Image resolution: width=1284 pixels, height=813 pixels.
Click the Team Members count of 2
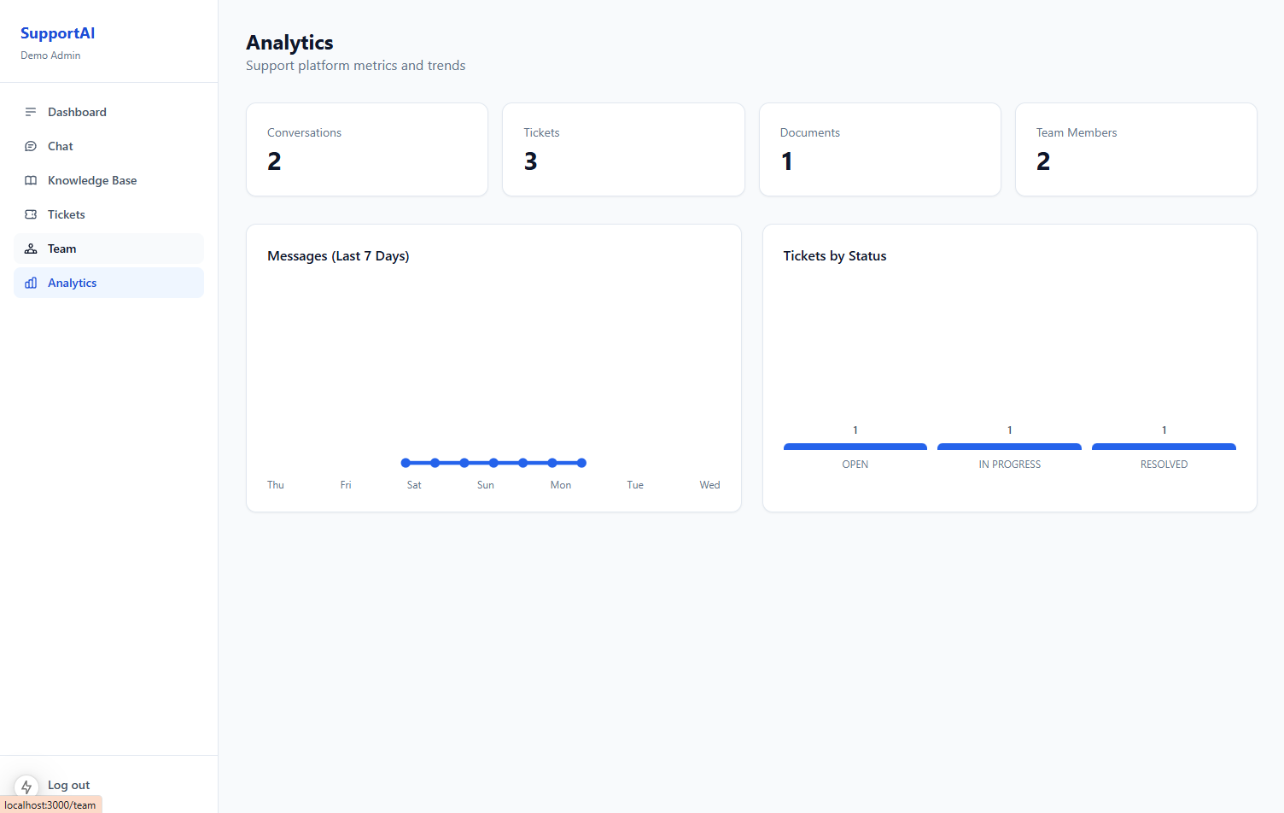(x=1043, y=161)
